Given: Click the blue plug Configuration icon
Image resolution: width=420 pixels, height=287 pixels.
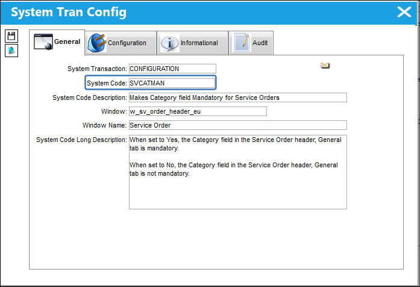Looking at the screenshot, I should pyautogui.click(x=96, y=43).
